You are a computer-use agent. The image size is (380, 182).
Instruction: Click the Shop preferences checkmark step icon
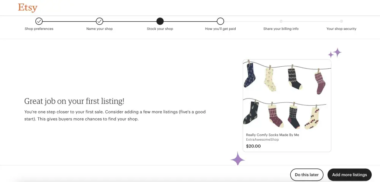click(39, 21)
